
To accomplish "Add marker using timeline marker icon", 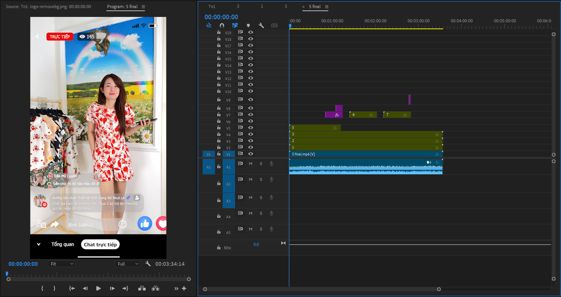I will [x=248, y=25].
